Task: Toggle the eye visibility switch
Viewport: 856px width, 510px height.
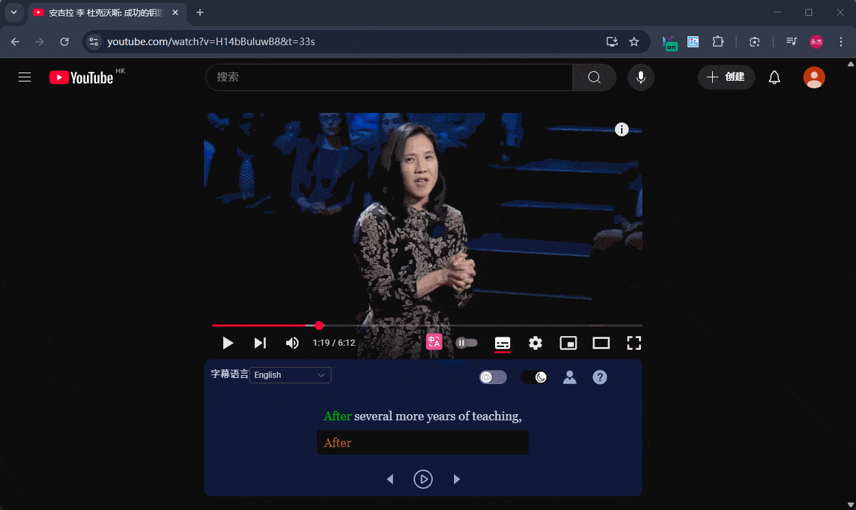Action: coord(493,377)
